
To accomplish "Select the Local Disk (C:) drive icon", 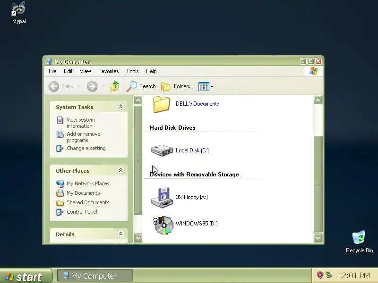I will 162,150.
